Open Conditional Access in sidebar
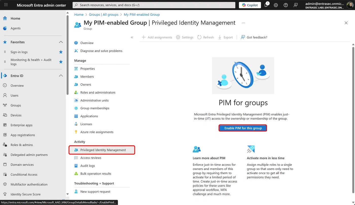The width and height of the screenshot is (355, 205). coord(24,174)
